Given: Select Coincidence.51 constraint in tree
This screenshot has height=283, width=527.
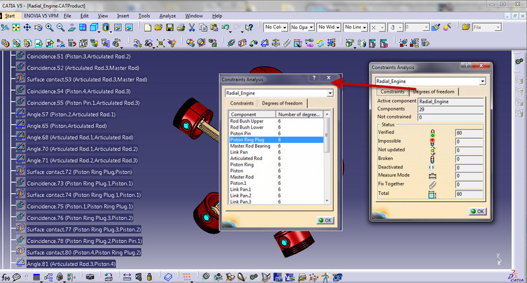Looking at the screenshot, I should pos(78,57).
